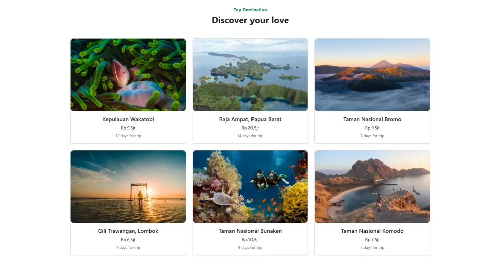The width and height of the screenshot is (503, 264).
Task: Open the Taman Nasional Bromo title link
Action: tap(372, 119)
